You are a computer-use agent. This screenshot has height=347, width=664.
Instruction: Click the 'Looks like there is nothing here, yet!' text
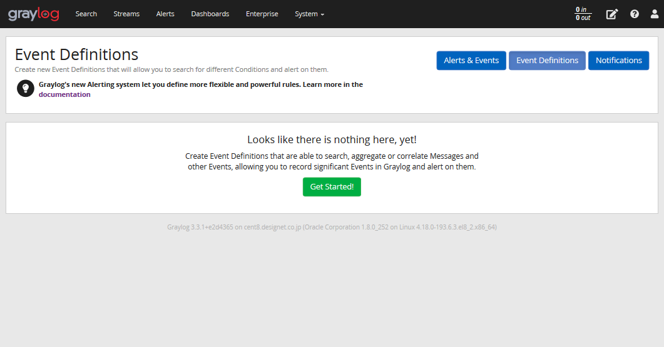(x=332, y=139)
